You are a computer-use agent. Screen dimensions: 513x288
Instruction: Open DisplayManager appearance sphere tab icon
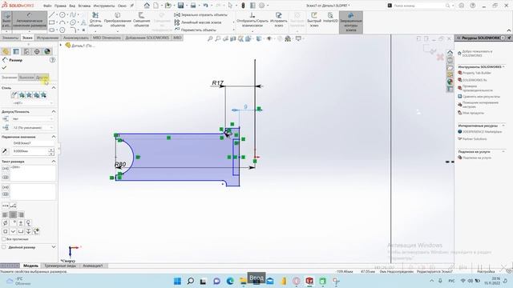(47, 51)
